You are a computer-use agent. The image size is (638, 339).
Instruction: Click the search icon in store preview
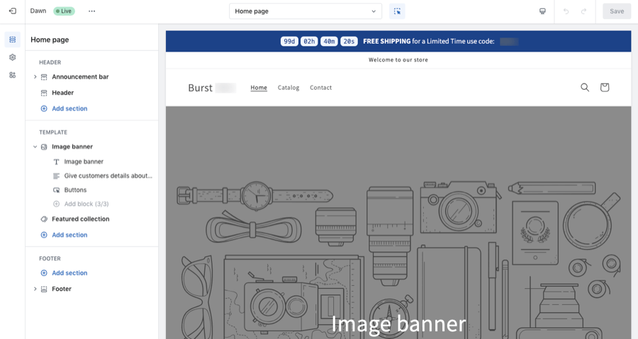[585, 88]
